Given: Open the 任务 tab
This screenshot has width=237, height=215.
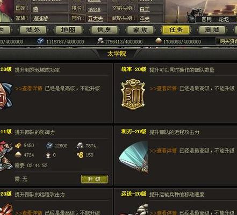Looking at the screenshot, I should pos(176,30).
